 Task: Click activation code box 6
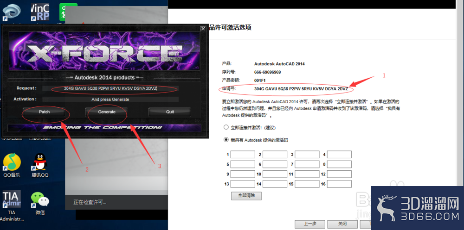point(275,164)
